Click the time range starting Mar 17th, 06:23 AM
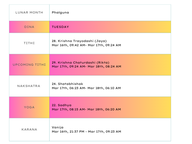The image size is (192, 144). (86, 88)
